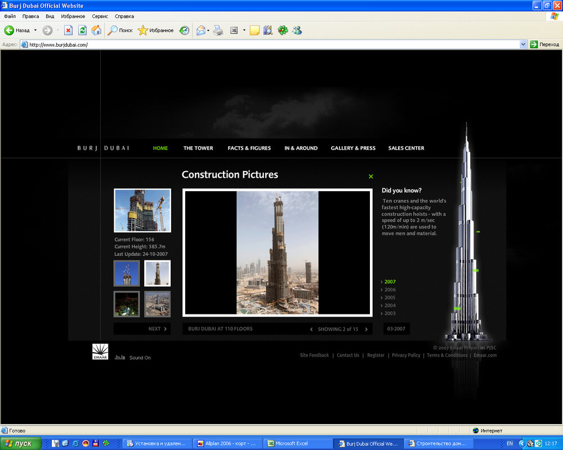The height and width of the screenshot is (450, 563).
Task: Open the Сервис menu
Action: pos(100,16)
